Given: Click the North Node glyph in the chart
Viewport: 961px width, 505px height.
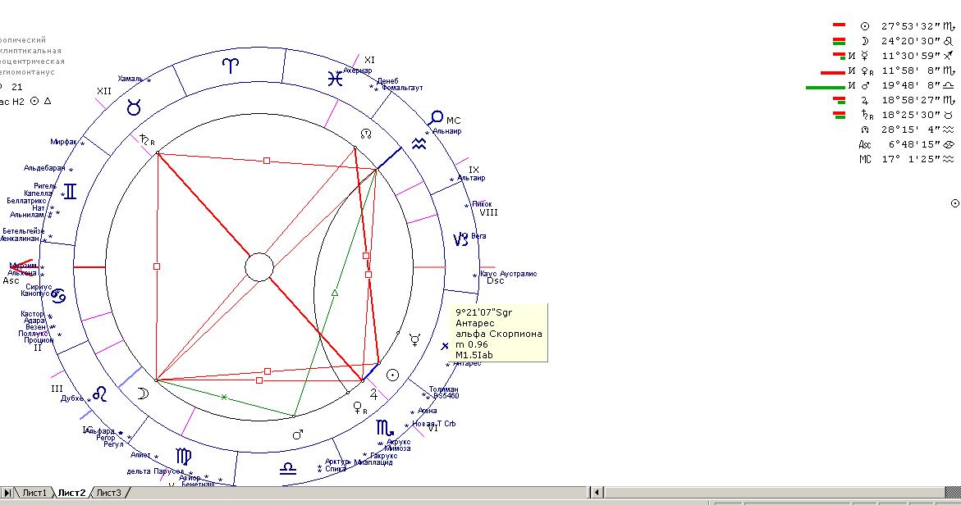Looking at the screenshot, I should click(x=366, y=134).
